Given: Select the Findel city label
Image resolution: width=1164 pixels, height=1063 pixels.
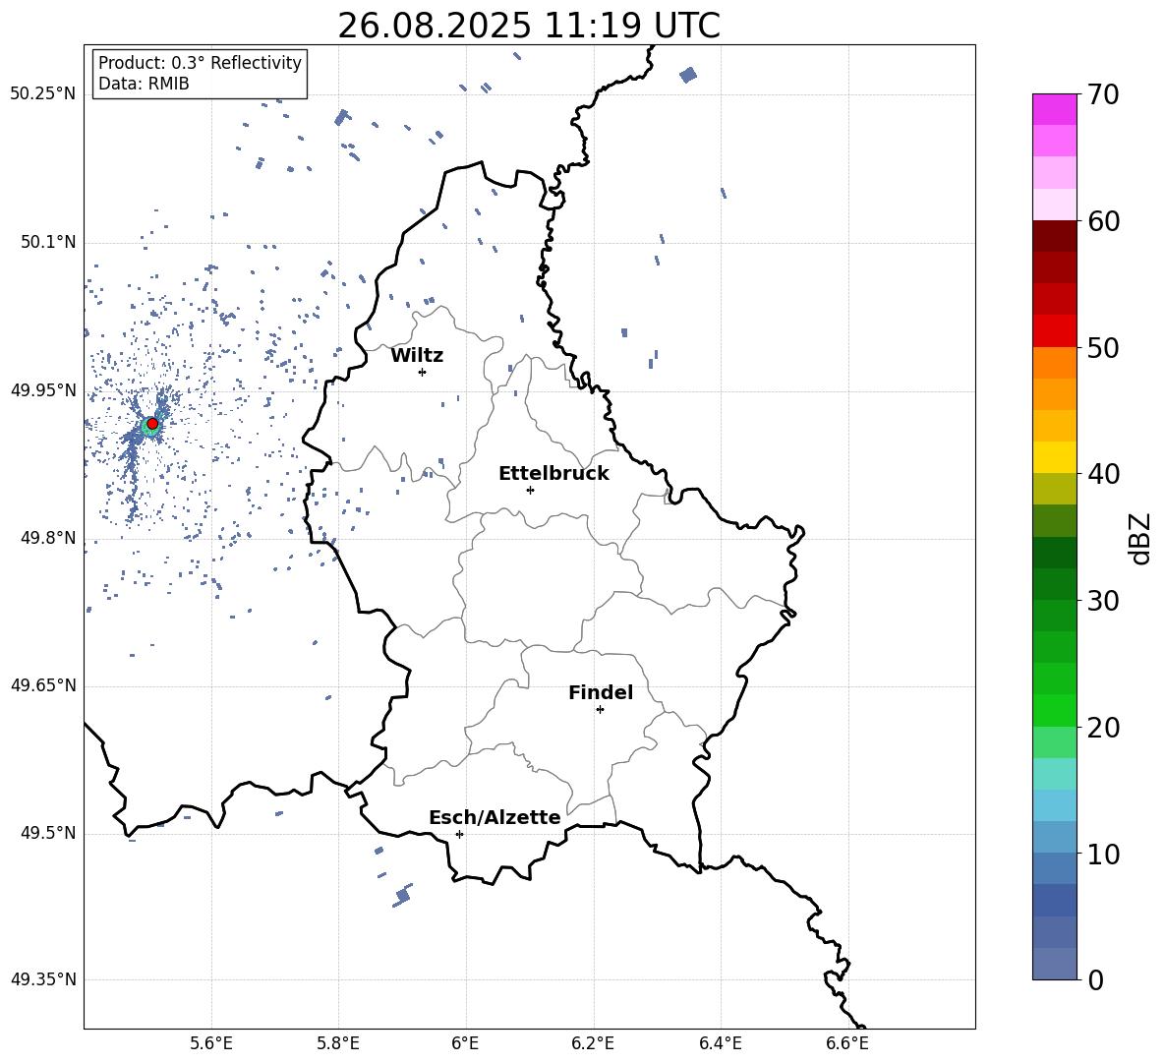Looking at the screenshot, I should 601,692.
